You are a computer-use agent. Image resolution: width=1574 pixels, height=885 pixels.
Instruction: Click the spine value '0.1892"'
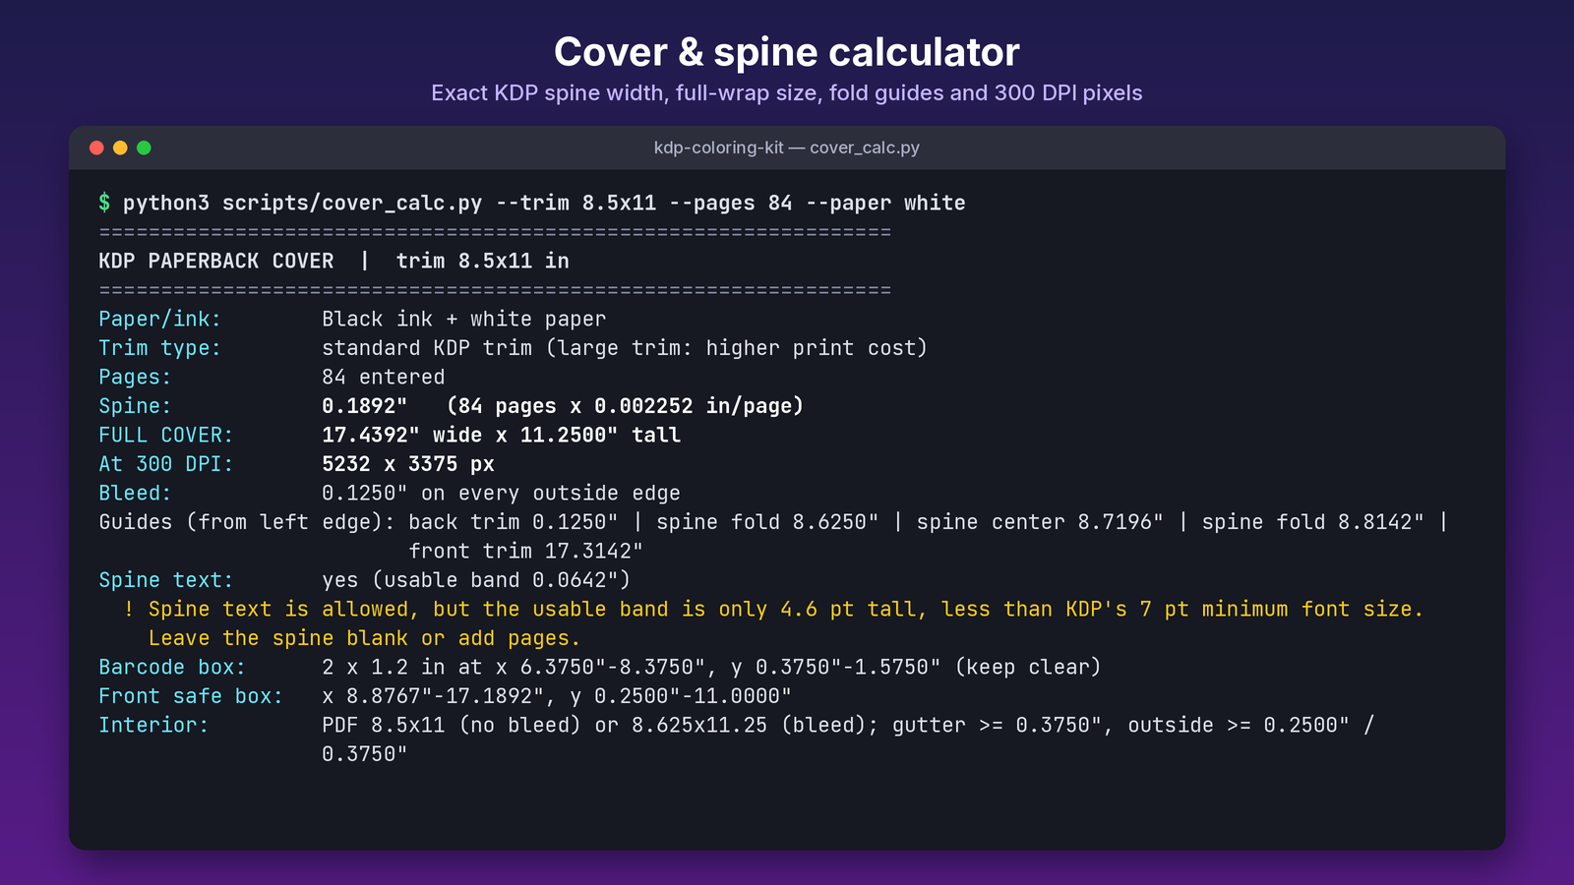365,406
